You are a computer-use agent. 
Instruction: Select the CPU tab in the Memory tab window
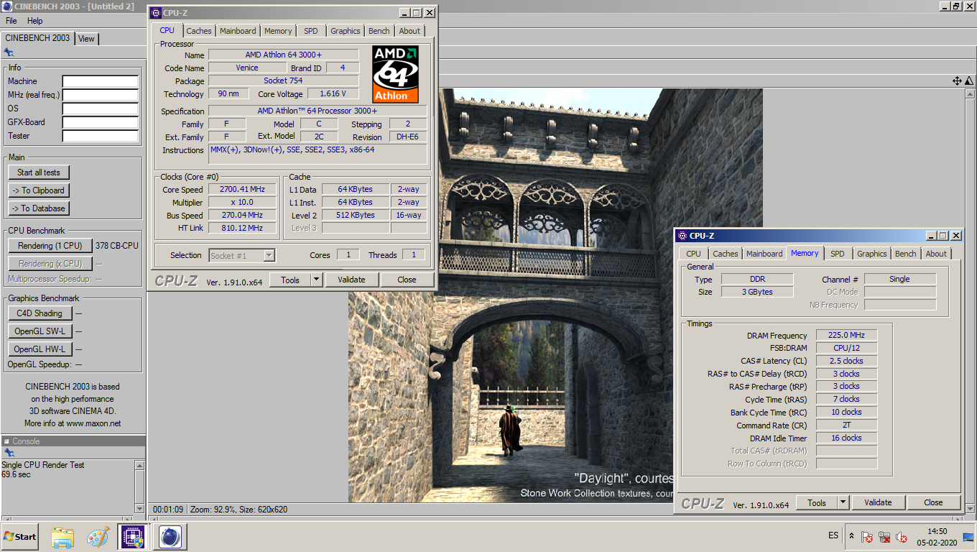tap(694, 254)
